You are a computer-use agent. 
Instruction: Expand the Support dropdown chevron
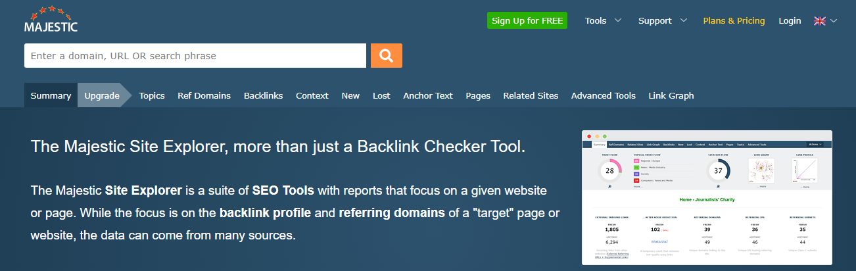tap(684, 20)
